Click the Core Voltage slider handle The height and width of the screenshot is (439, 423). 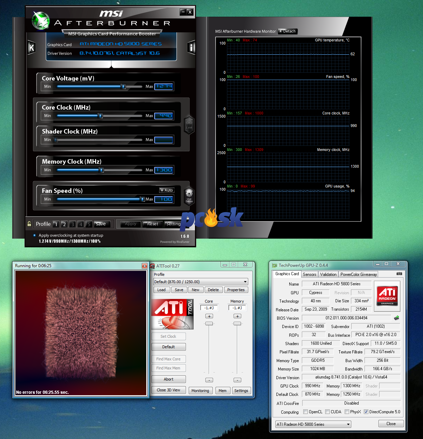123,87
